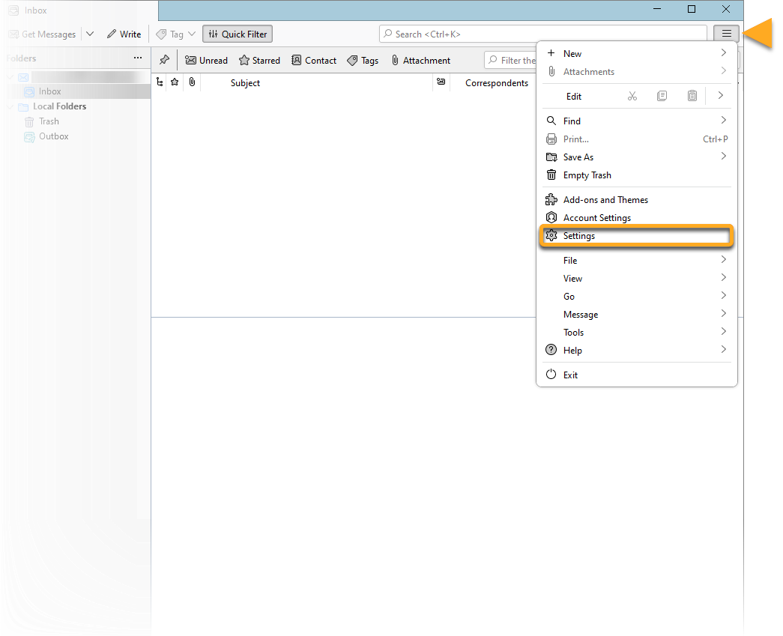Viewport: 783px width, 636px height.
Task: Click the Write button
Action: coord(124,34)
